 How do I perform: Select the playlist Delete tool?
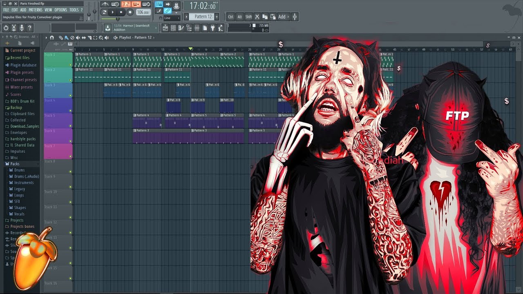(72, 38)
